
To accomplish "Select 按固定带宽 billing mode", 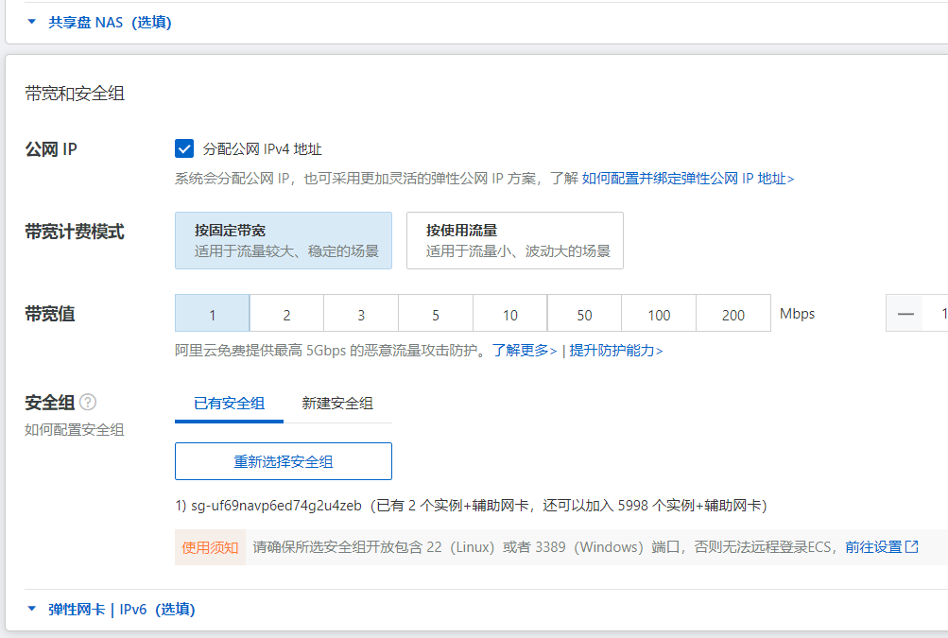I will coord(283,240).
